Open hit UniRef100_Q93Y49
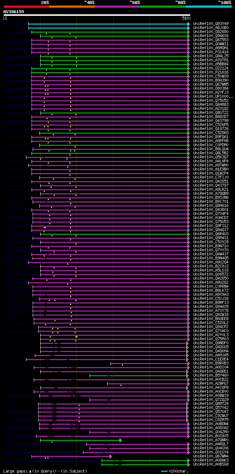Image resolution: width=235 pixels, height=474 pixels. coord(211,24)
